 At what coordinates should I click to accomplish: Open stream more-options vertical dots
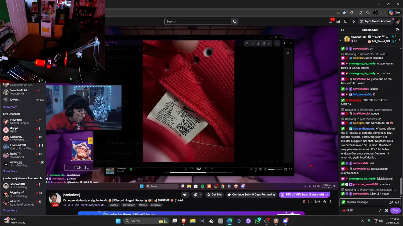[330, 202]
